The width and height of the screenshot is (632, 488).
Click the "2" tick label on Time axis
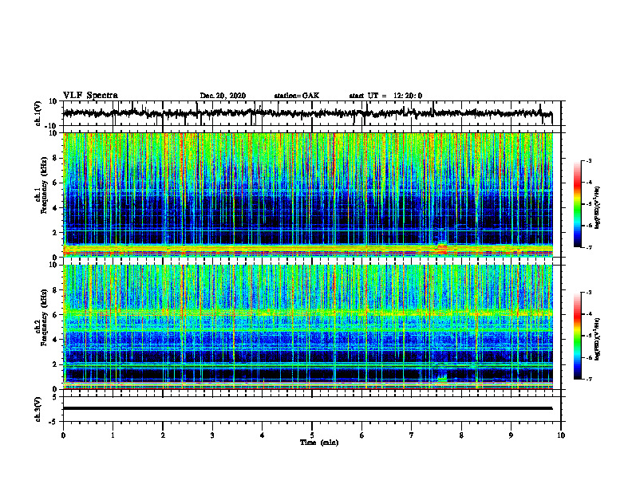[x=163, y=435]
